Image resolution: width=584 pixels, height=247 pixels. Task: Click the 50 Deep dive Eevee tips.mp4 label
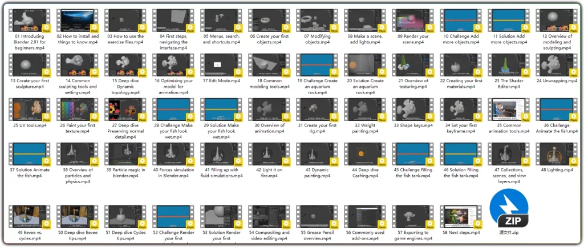pos(78,236)
